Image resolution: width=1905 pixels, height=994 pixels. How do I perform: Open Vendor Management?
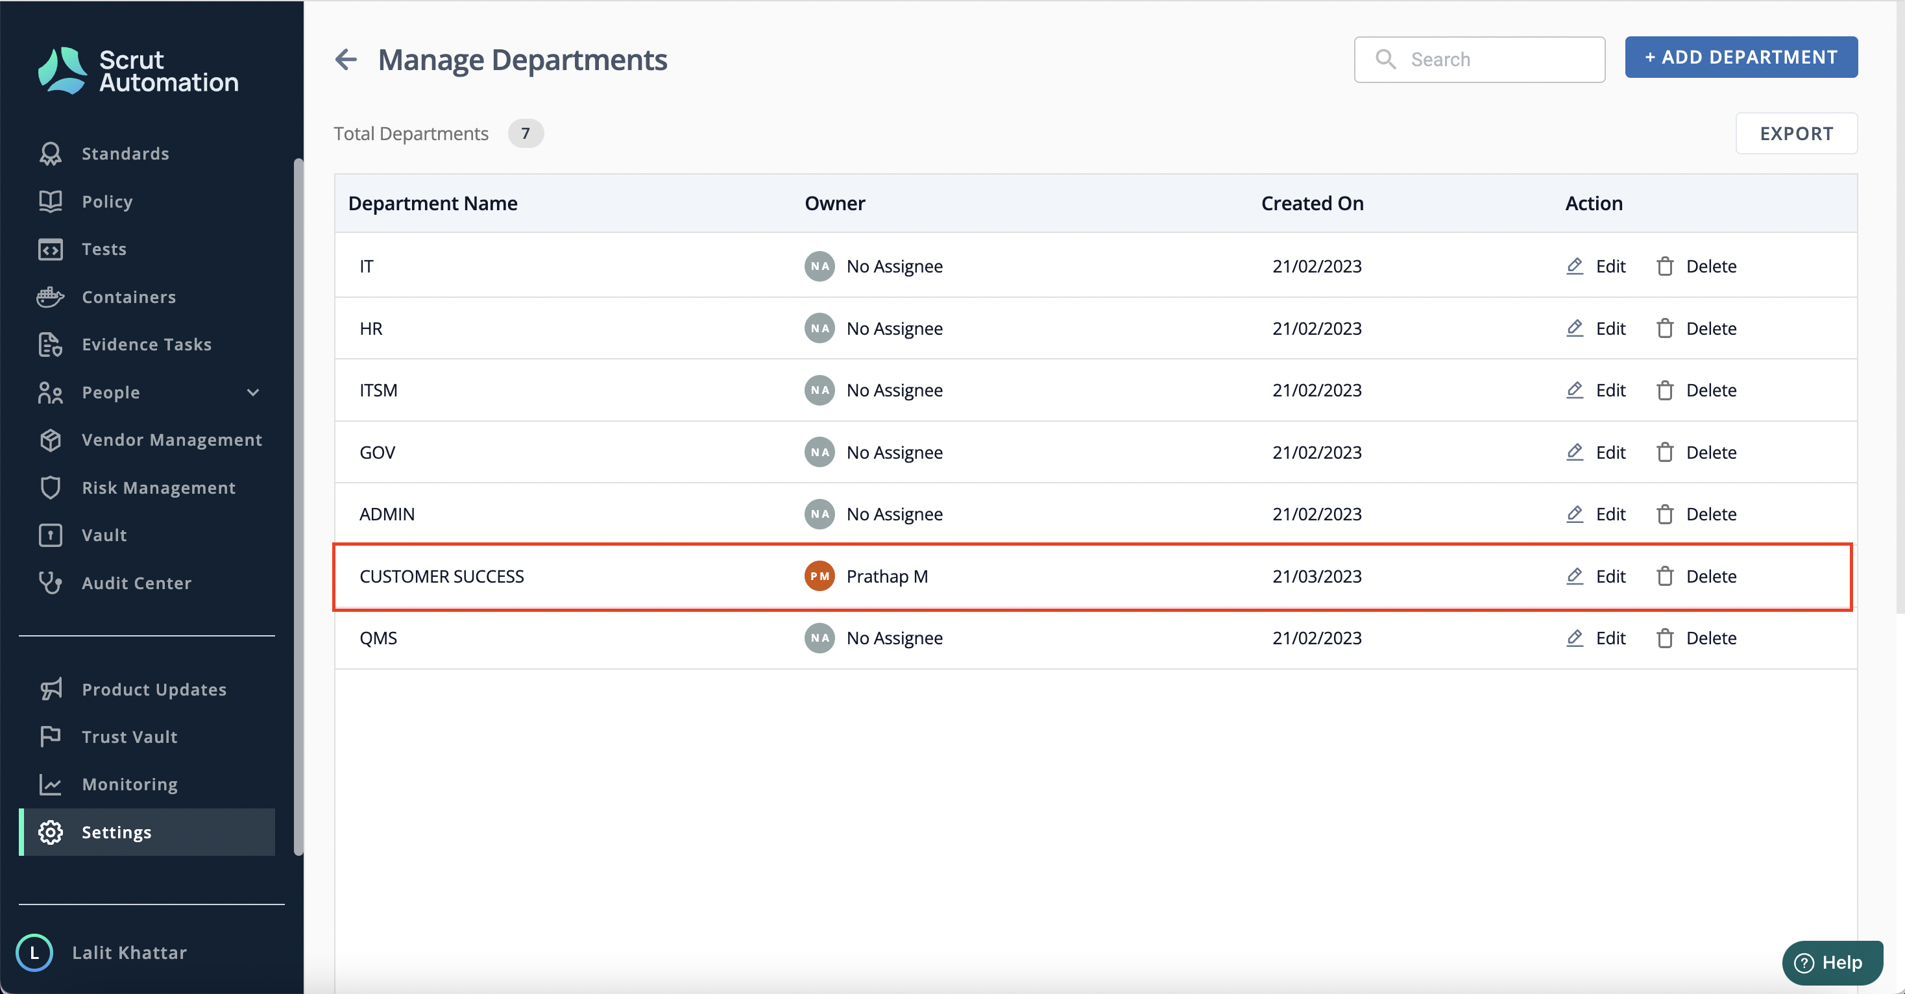click(171, 439)
